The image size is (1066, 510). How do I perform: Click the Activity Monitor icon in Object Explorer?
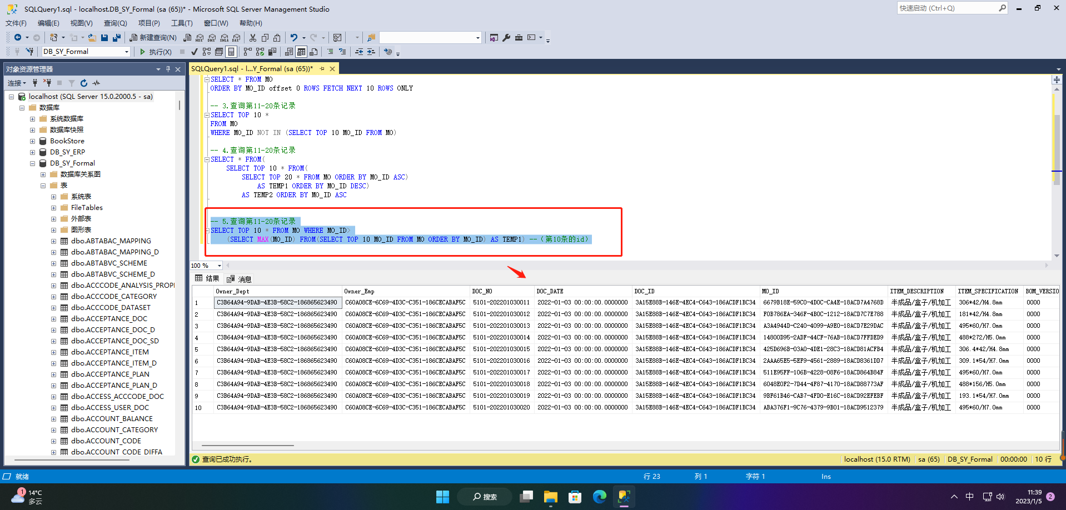click(96, 83)
